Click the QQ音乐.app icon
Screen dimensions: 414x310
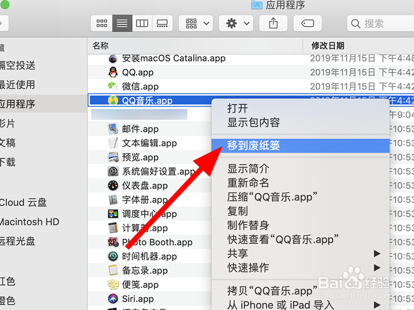tap(113, 100)
